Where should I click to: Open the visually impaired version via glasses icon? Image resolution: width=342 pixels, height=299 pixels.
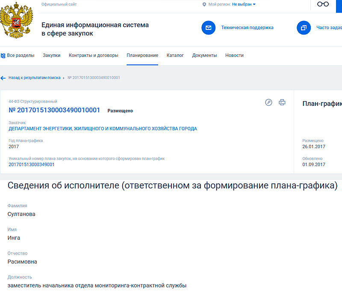[x=323, y=4]
